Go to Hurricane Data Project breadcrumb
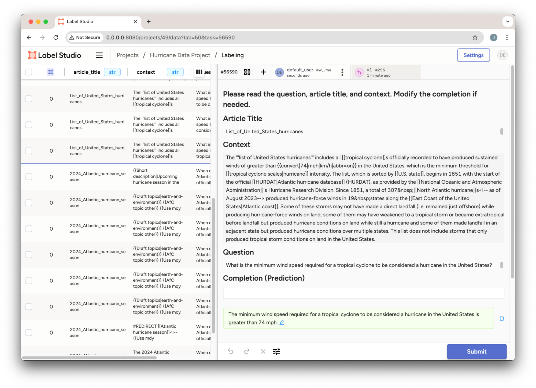The width and height of the screenshot is (536, 388). click(180, 55)
